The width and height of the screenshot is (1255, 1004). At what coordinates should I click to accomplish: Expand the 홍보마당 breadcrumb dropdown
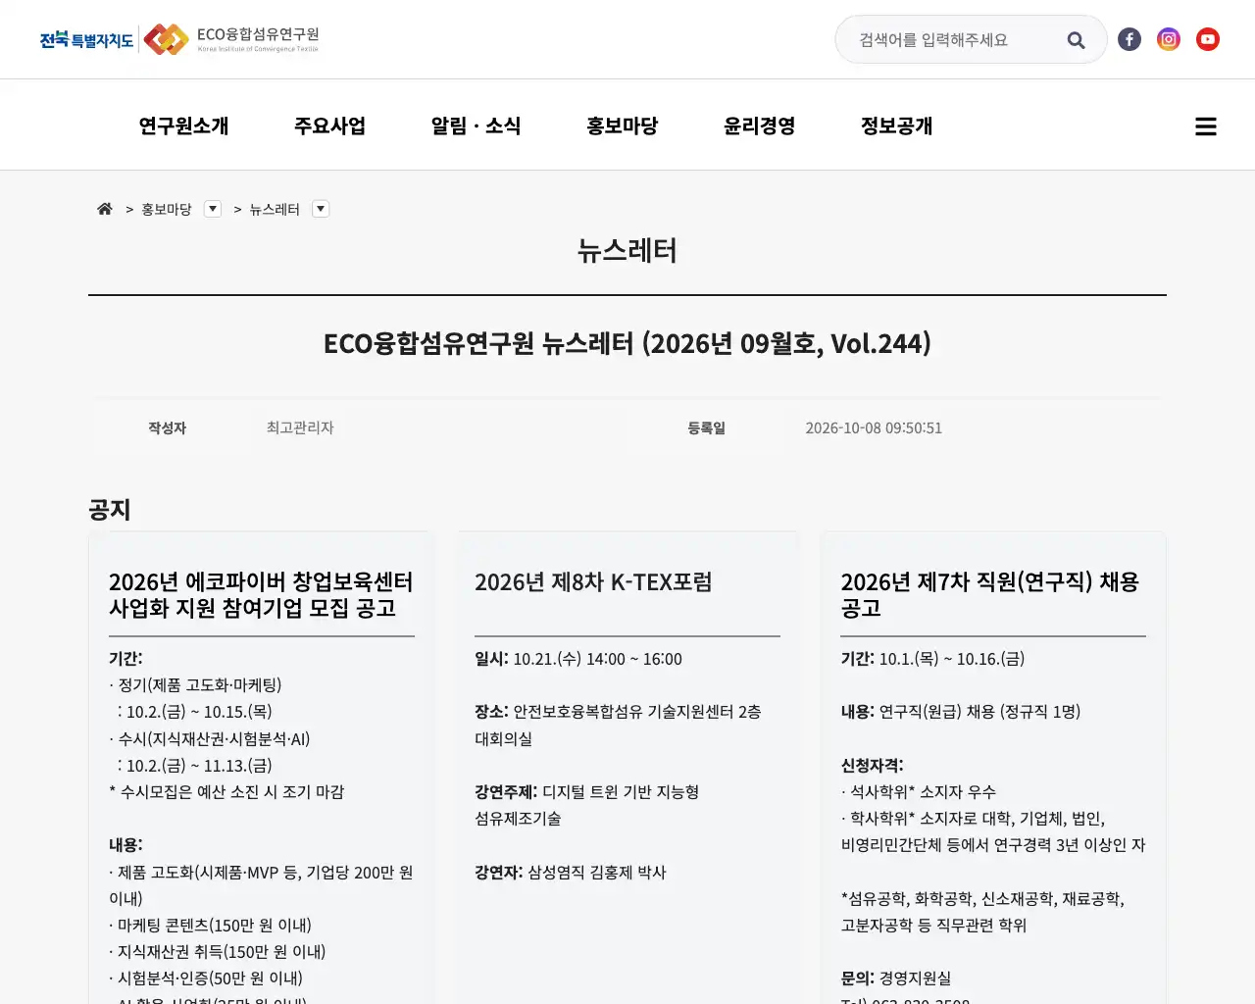[x=213, y=209]
